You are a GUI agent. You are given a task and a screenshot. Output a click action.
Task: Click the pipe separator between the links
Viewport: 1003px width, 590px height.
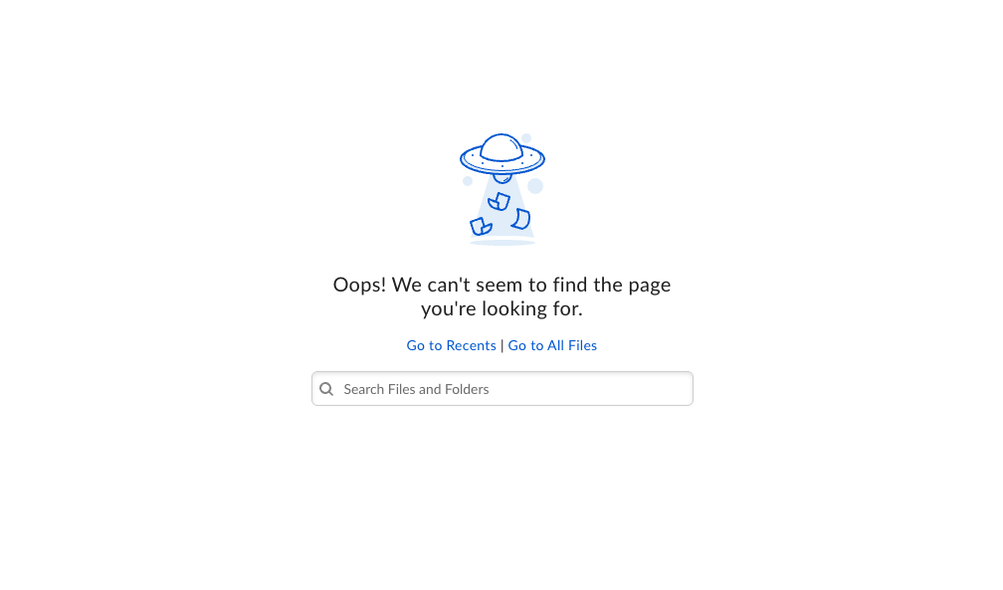coord(502,345)
